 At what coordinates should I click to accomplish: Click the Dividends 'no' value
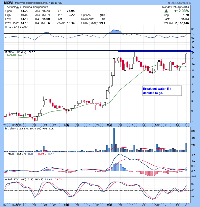(104, 19)
